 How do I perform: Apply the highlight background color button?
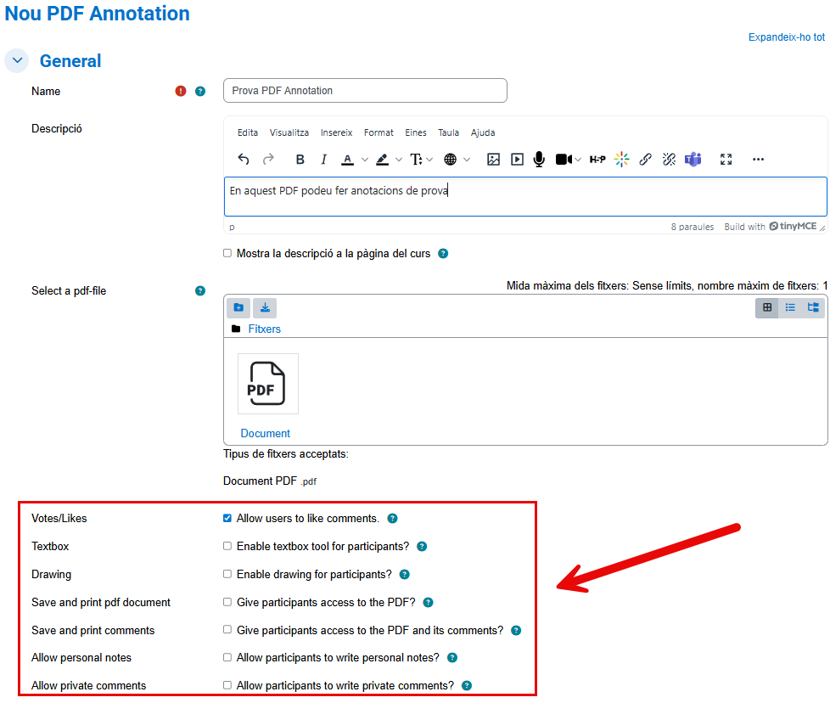coord(382,160)
